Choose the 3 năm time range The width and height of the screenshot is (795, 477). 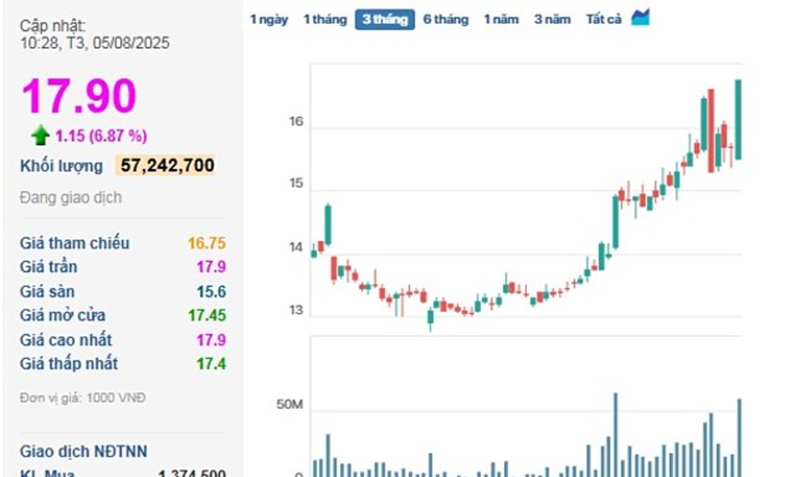pyautogui.click(x=552, y=20)
